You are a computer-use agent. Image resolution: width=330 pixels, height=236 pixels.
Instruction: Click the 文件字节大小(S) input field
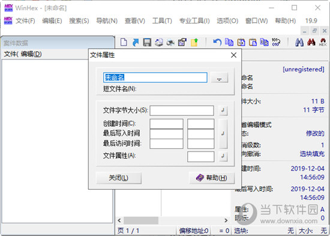pos(182,110)
